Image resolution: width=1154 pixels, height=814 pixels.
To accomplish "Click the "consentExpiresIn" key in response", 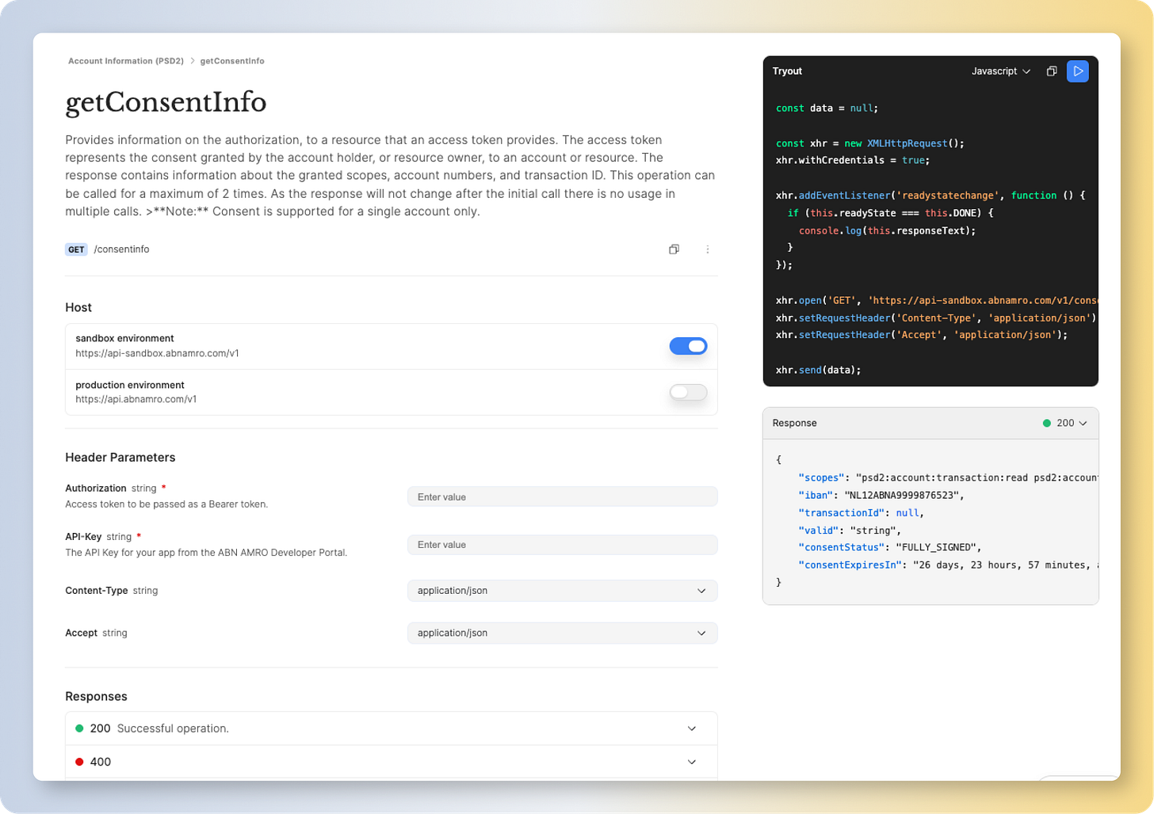I will [x=850, y=565].
